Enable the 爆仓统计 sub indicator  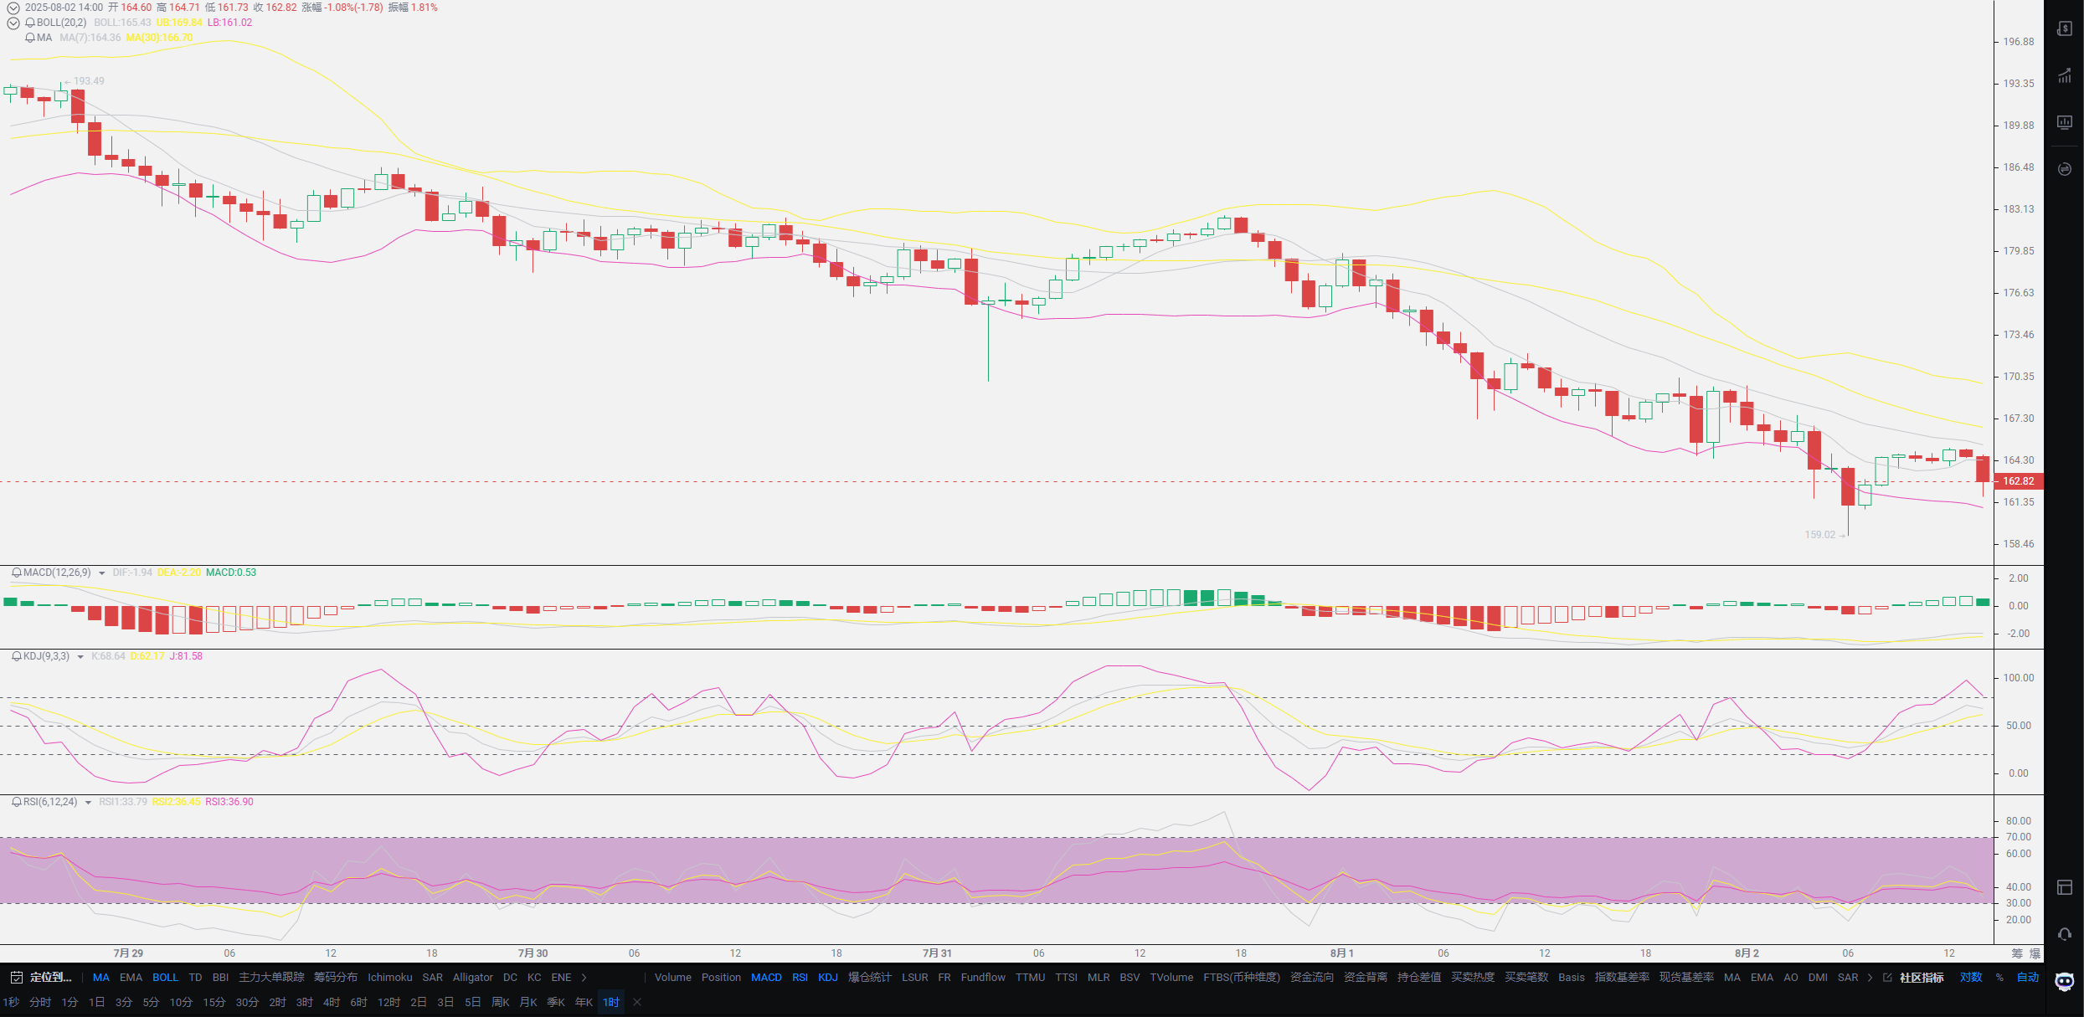tap(870, 978)
